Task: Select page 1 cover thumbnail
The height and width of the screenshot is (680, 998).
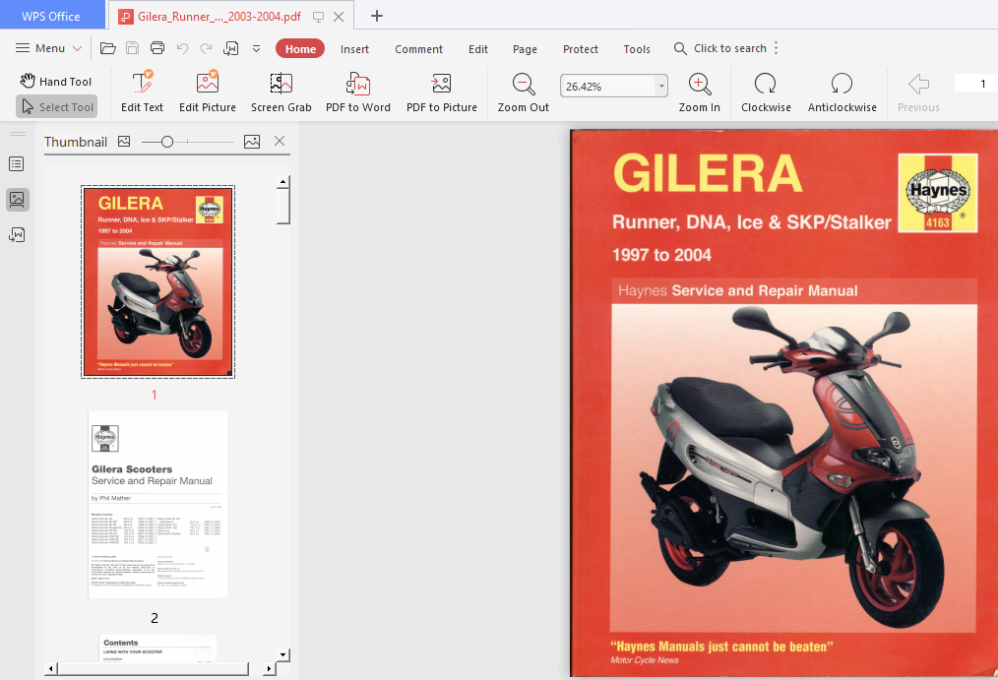Action: [x=157, y=281]
